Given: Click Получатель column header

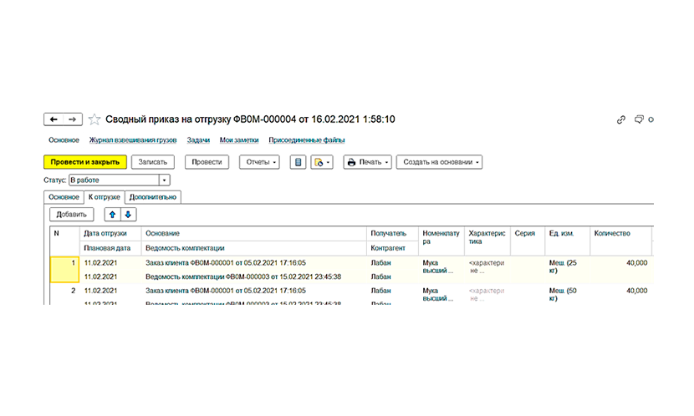Looking at the screenshot, I should (x=392, y=233).
